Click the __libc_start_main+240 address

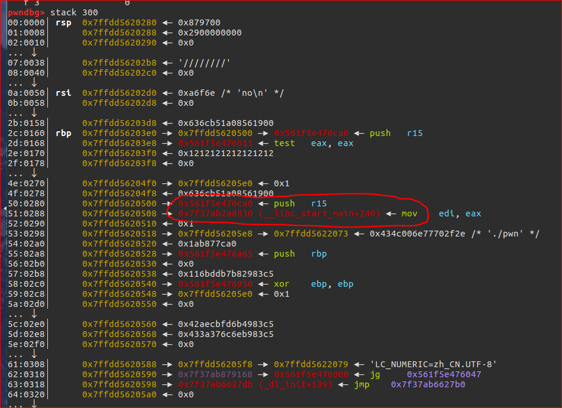point(279,213)
